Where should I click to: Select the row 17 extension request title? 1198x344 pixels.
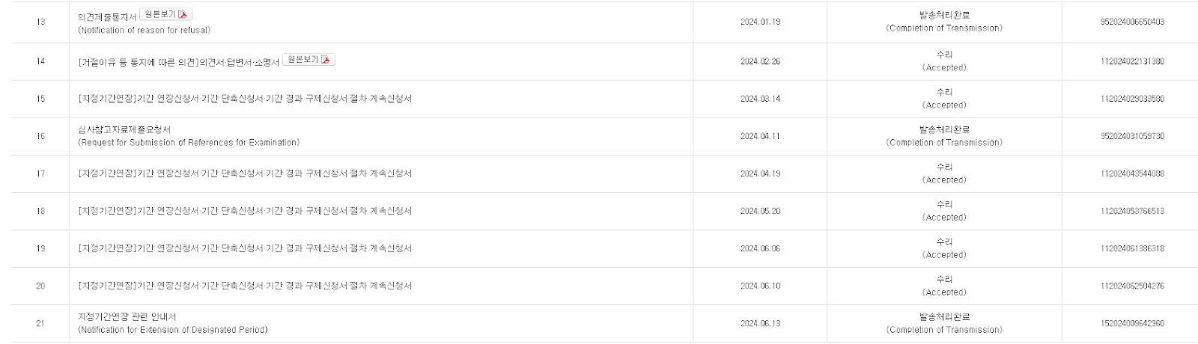(x=245, y=173)
